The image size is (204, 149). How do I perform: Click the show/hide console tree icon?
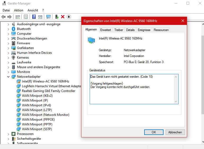point(18,17)
